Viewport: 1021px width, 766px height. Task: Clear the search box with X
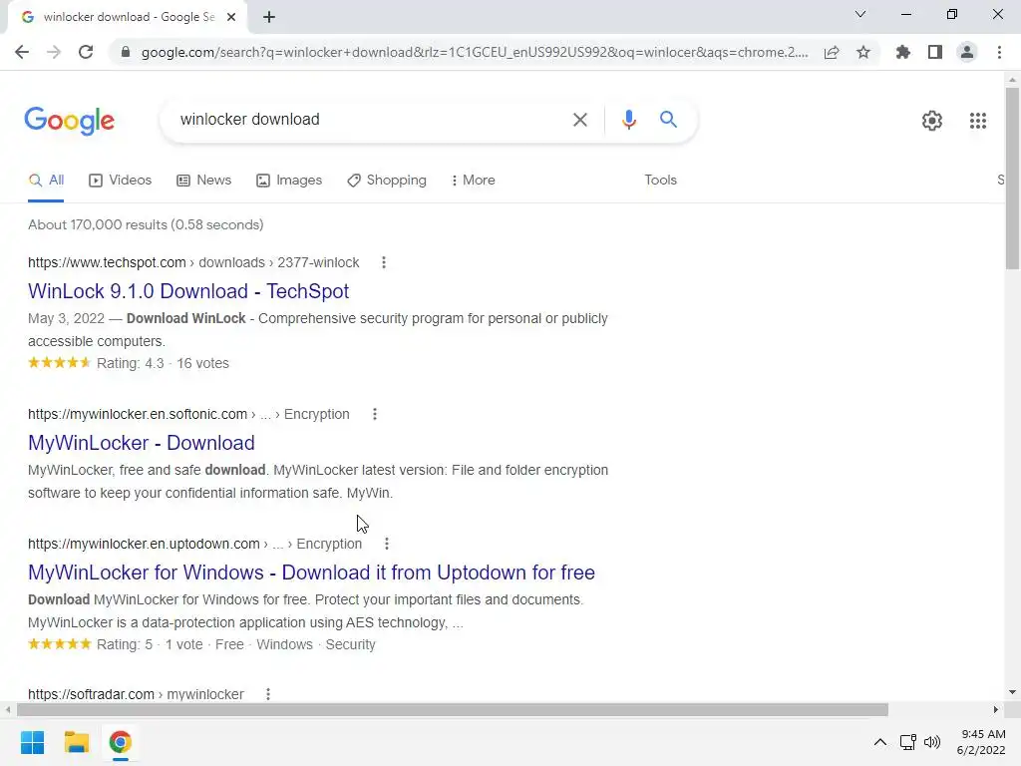[x=580, y=120]
